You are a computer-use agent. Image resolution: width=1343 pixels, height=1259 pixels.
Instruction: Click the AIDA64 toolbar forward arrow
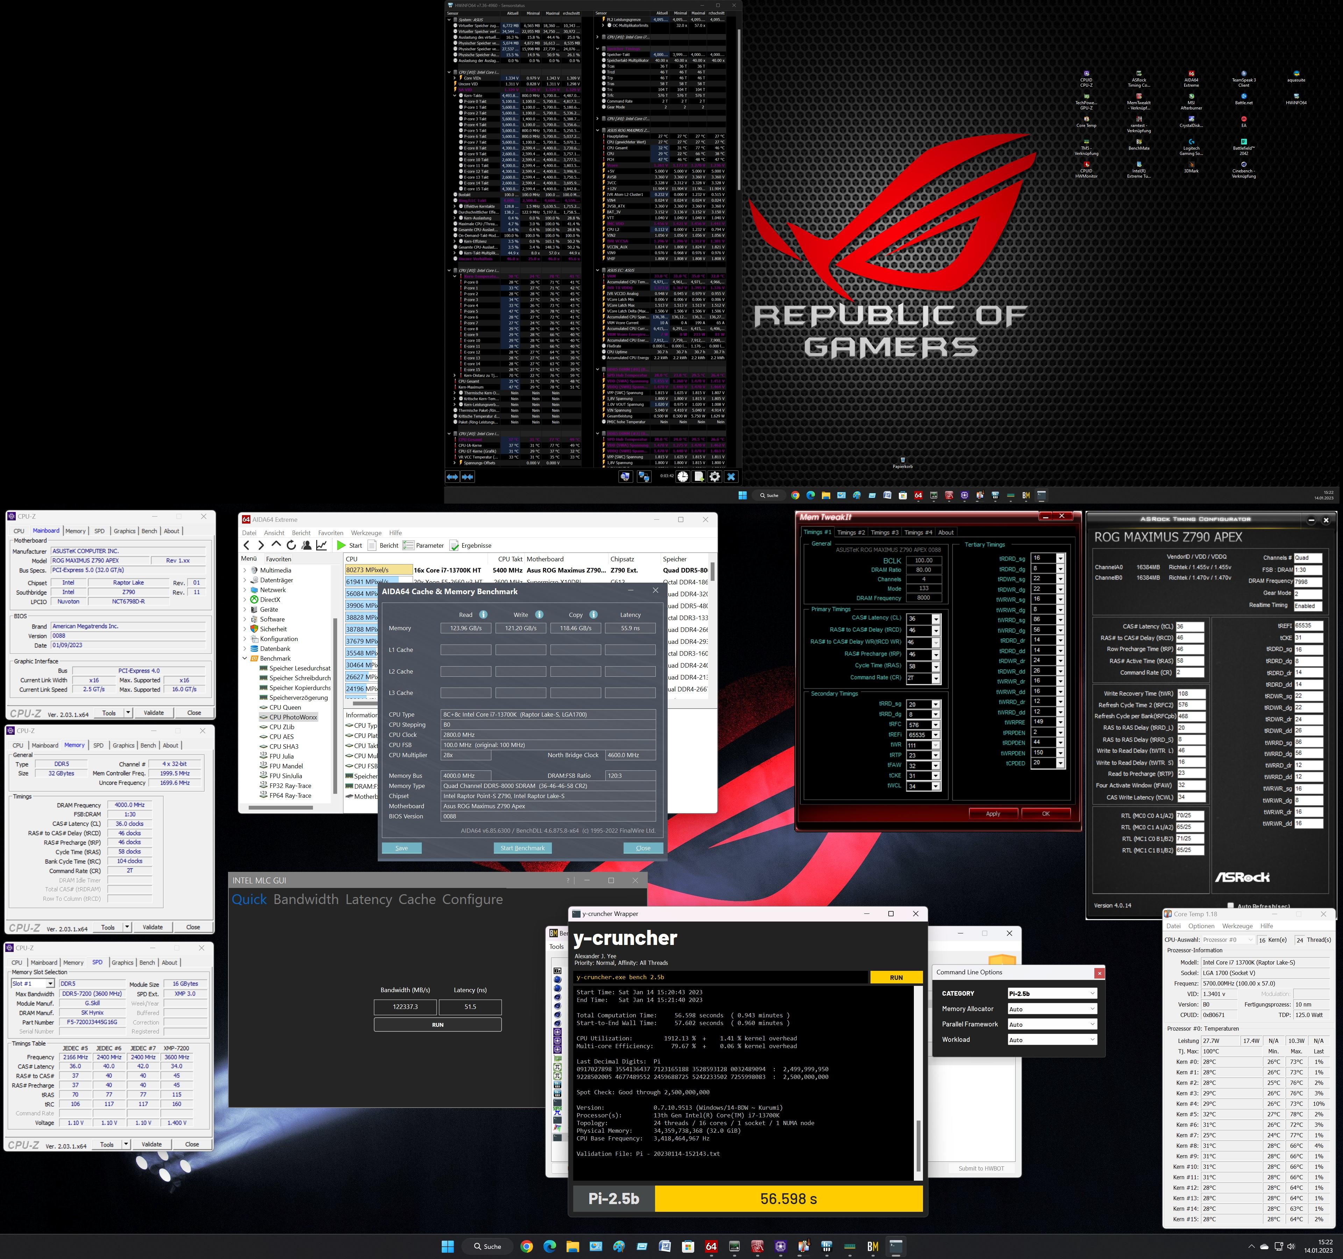pyautogui.click(x=261, y=545)
